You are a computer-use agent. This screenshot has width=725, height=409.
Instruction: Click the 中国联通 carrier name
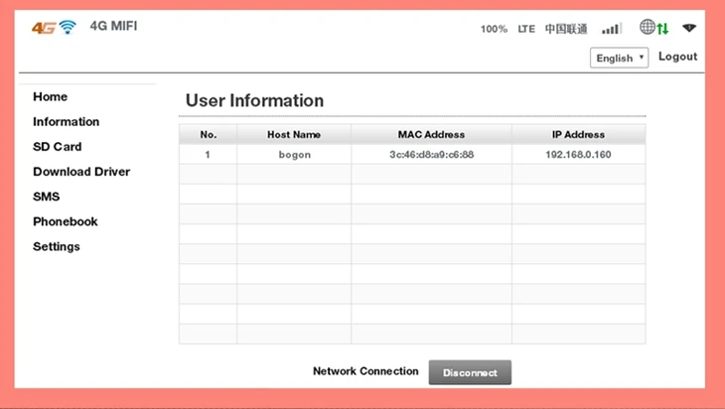[566, 29]
